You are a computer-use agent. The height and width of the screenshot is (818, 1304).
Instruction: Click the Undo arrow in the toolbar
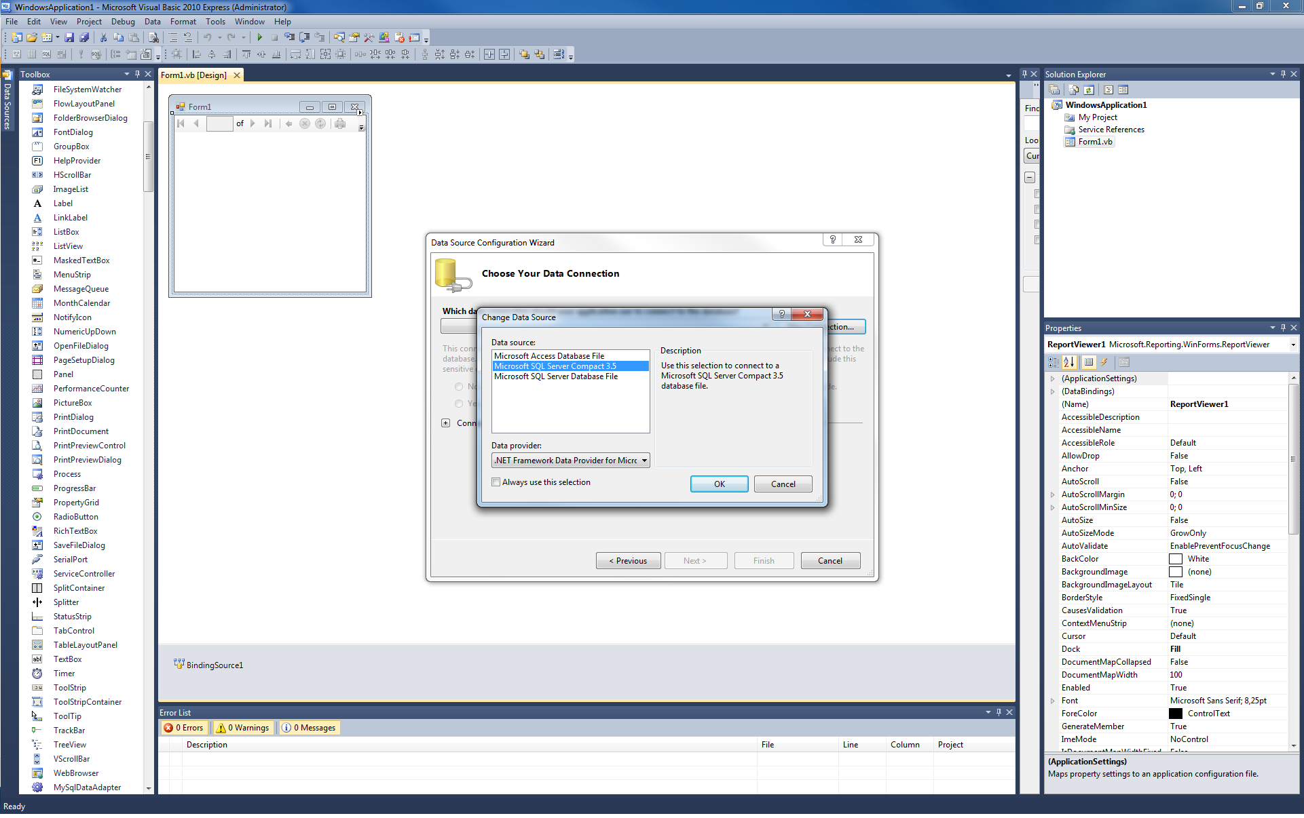tap(208, 37)
